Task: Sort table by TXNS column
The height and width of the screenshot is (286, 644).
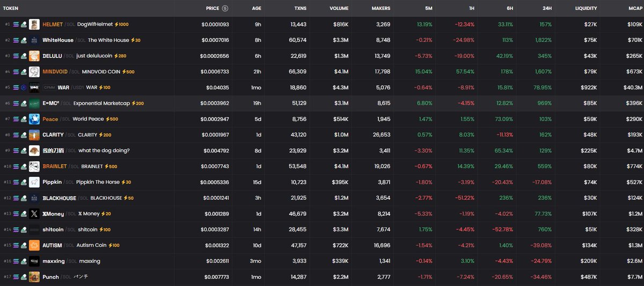Action: pyautogui.click(x=301, y=9)
